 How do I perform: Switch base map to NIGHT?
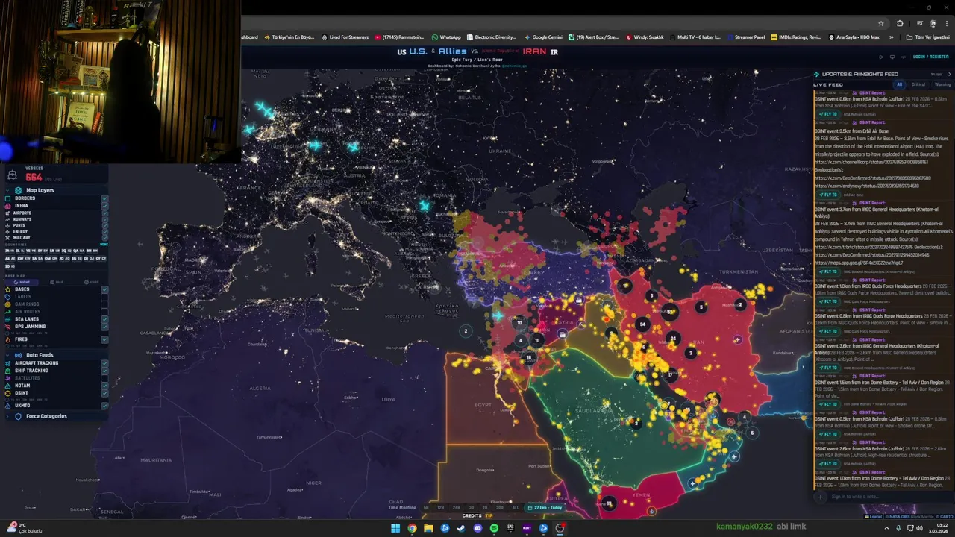[22, 282]
